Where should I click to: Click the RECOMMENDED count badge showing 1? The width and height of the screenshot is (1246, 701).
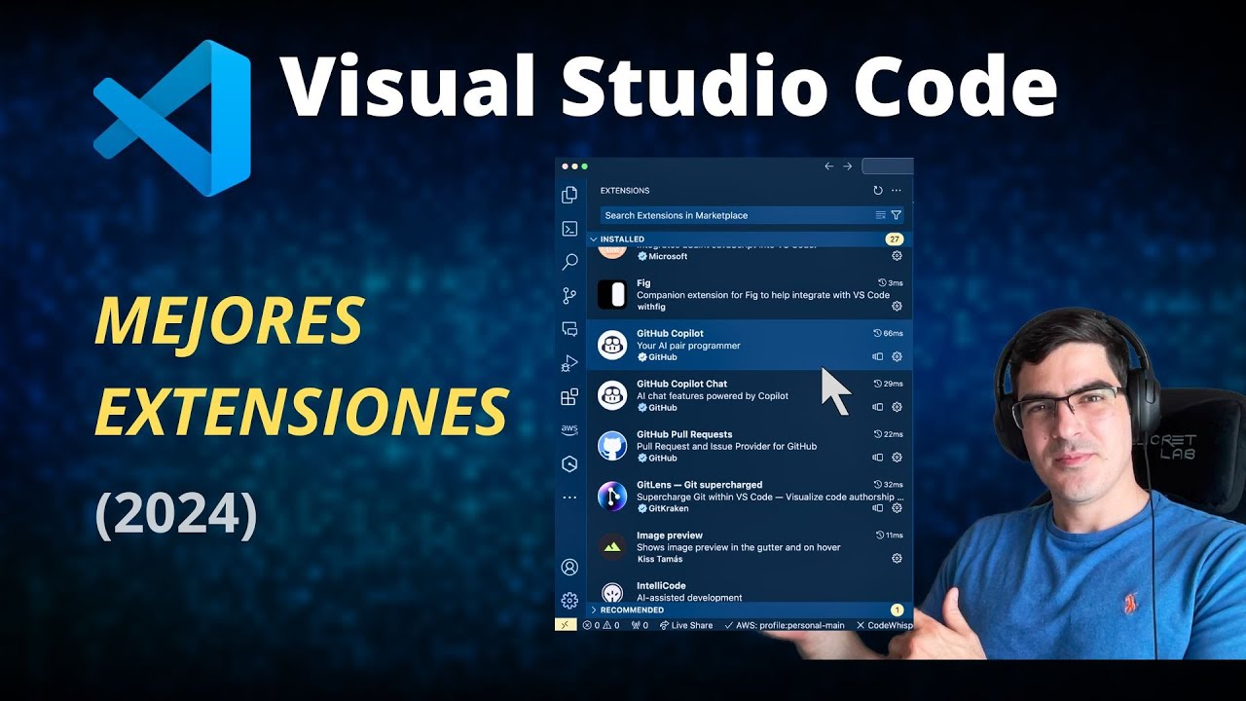tap(897, 609)
